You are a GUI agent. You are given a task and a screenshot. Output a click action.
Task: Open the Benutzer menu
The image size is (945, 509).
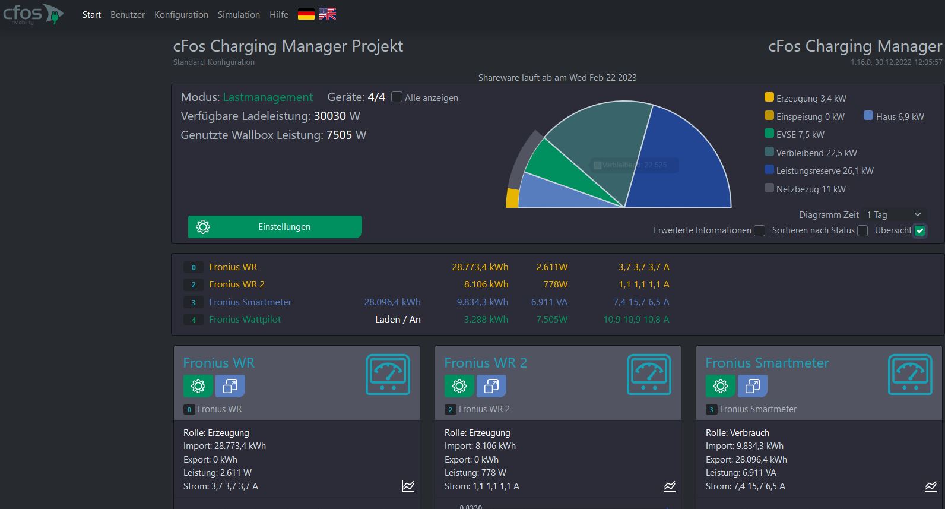coord(128,14)
